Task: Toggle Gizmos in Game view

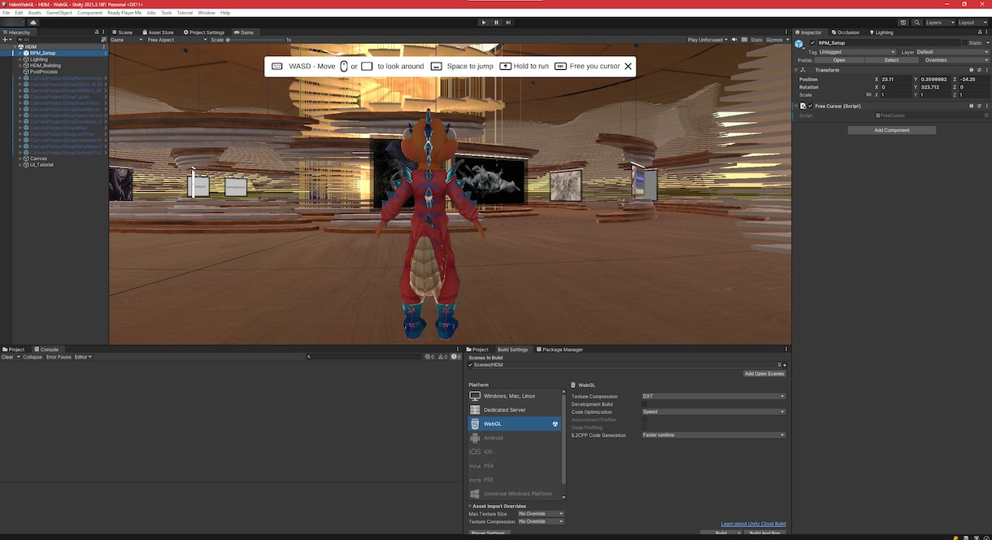Action: coord(773,40)
